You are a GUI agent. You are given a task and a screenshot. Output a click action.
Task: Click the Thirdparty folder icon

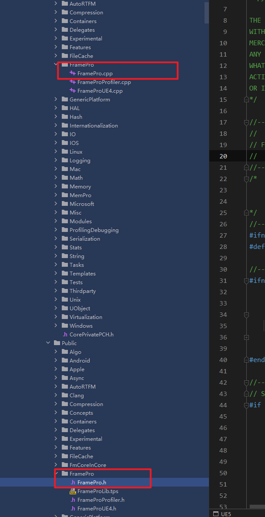(x=64, y=291)
